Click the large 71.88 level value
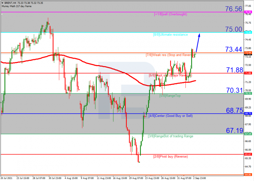The height and width of the screenshot is (181, 254). pyautogui.click(x=235, y=70)
